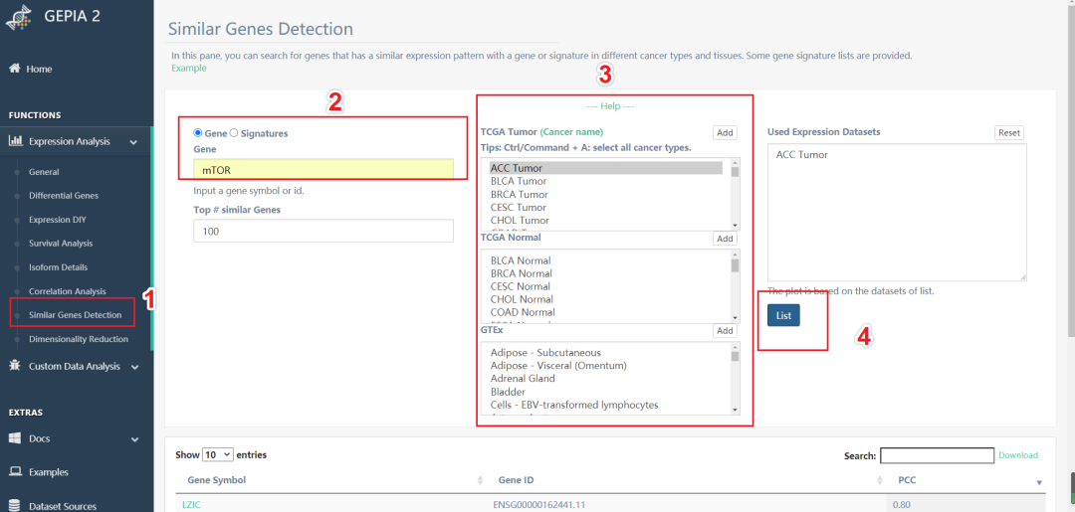The width and height of the screenshot is (1075, 512).
Task: Open the General analysis page
Action: click(44, 172)
